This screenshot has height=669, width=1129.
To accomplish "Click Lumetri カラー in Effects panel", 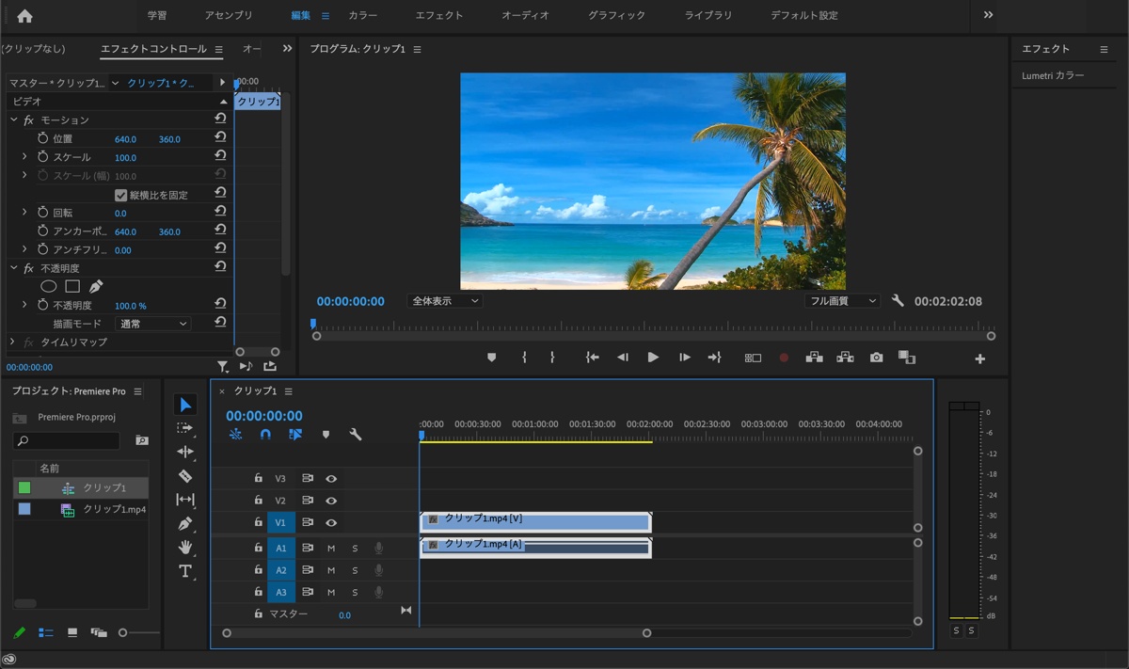I will point(1053,75).
